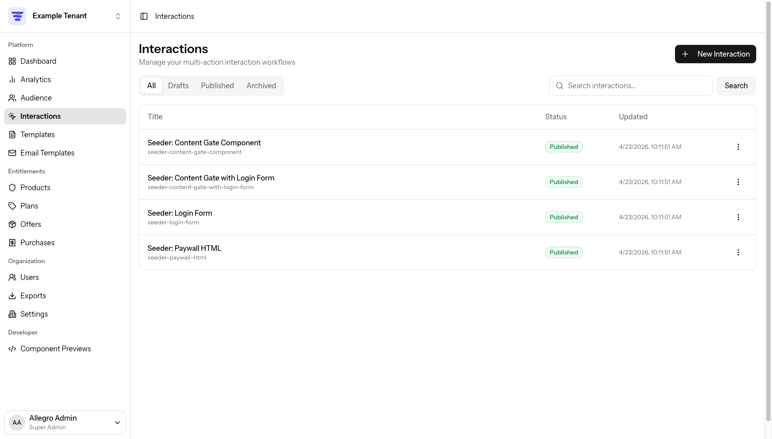
Task: Open the Plans tag icon
Action: click(x=12, y=206)
